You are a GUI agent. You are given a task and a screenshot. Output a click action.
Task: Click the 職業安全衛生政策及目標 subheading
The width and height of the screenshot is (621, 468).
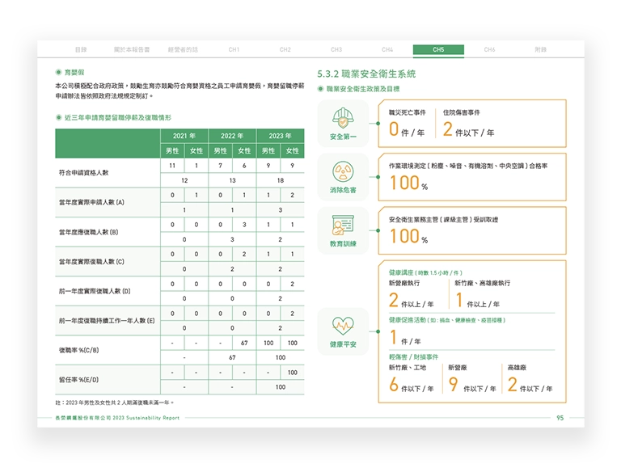[363, 89]
